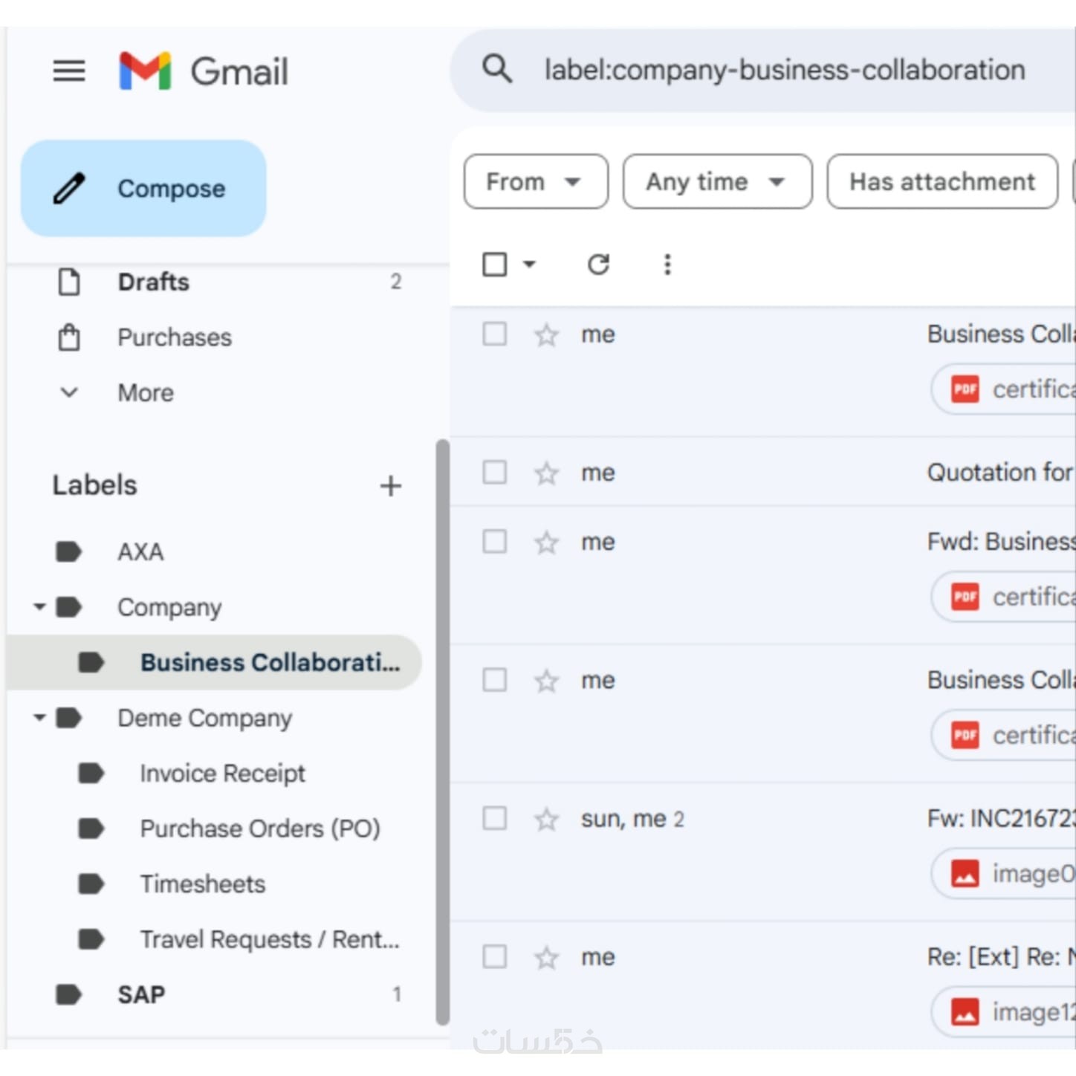Open the Drafts folder
This screenshot has height=1076, width=1076.
pos(154,282)
